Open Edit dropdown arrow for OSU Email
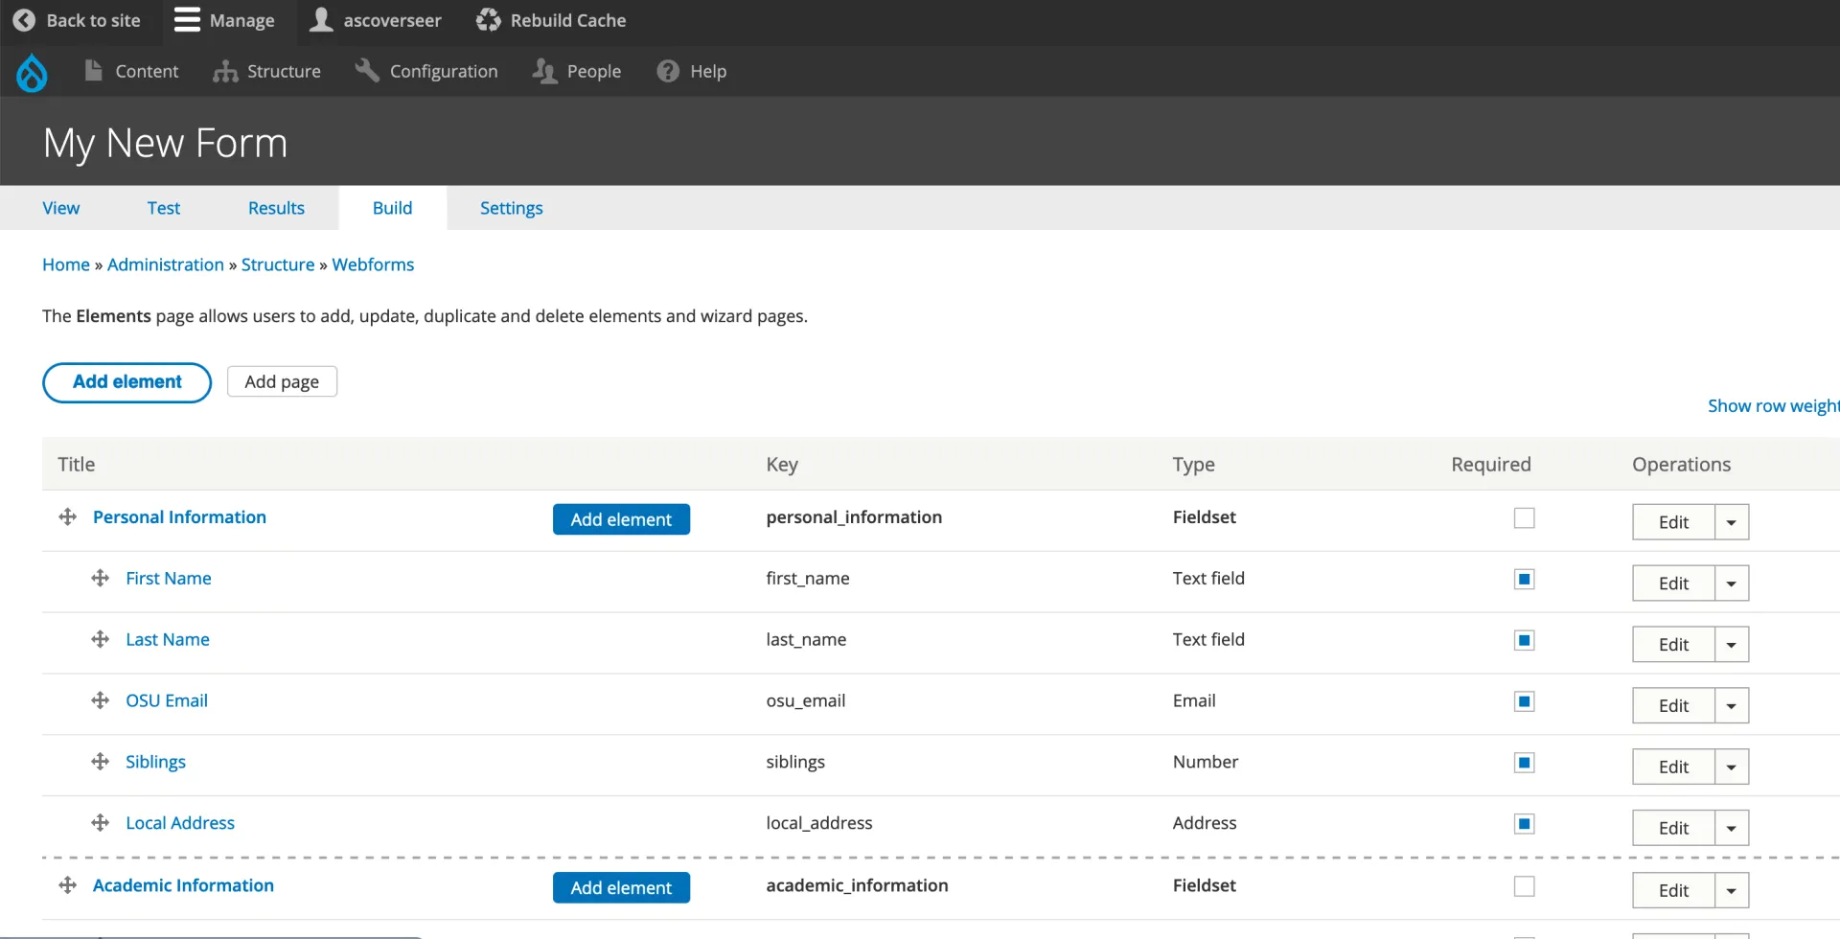This screenshot has height=939, width=1840. 1732,706
